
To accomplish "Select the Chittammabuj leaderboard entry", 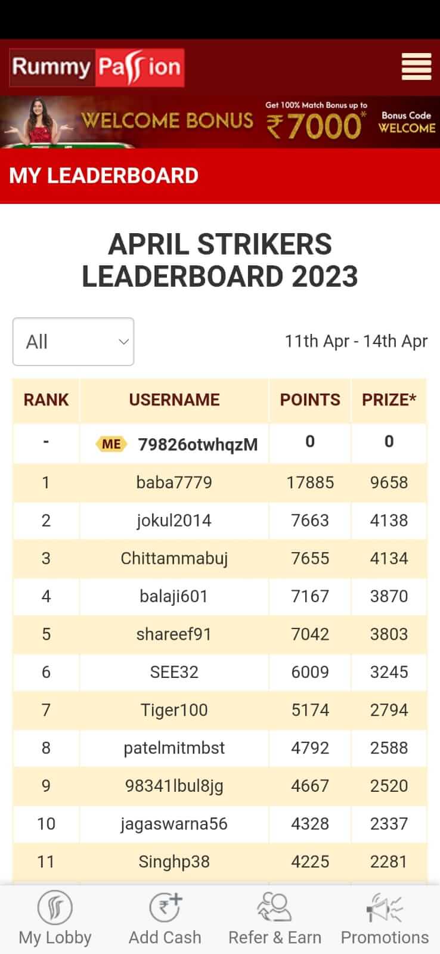I will [x=220, y=559].
